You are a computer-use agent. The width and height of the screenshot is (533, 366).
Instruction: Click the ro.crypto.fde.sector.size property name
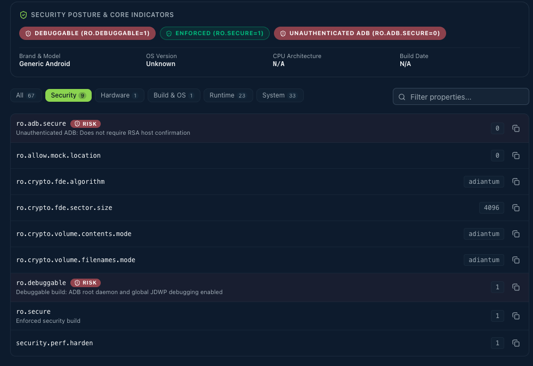64,208
